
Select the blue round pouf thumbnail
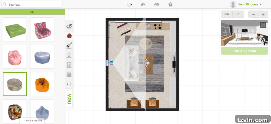pos(42,57)
